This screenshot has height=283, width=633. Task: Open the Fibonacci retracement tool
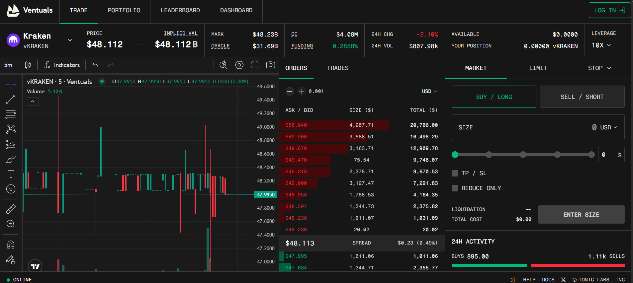coord(11,114)
